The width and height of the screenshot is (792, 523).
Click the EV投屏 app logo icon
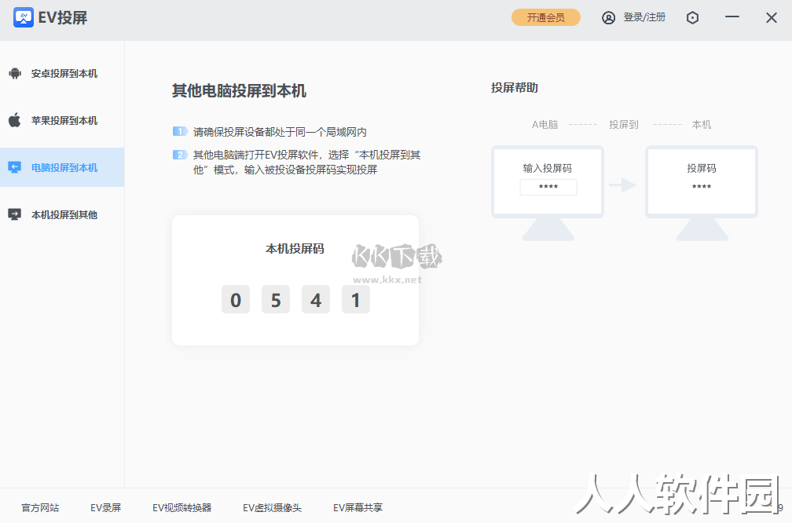[24, 17]
